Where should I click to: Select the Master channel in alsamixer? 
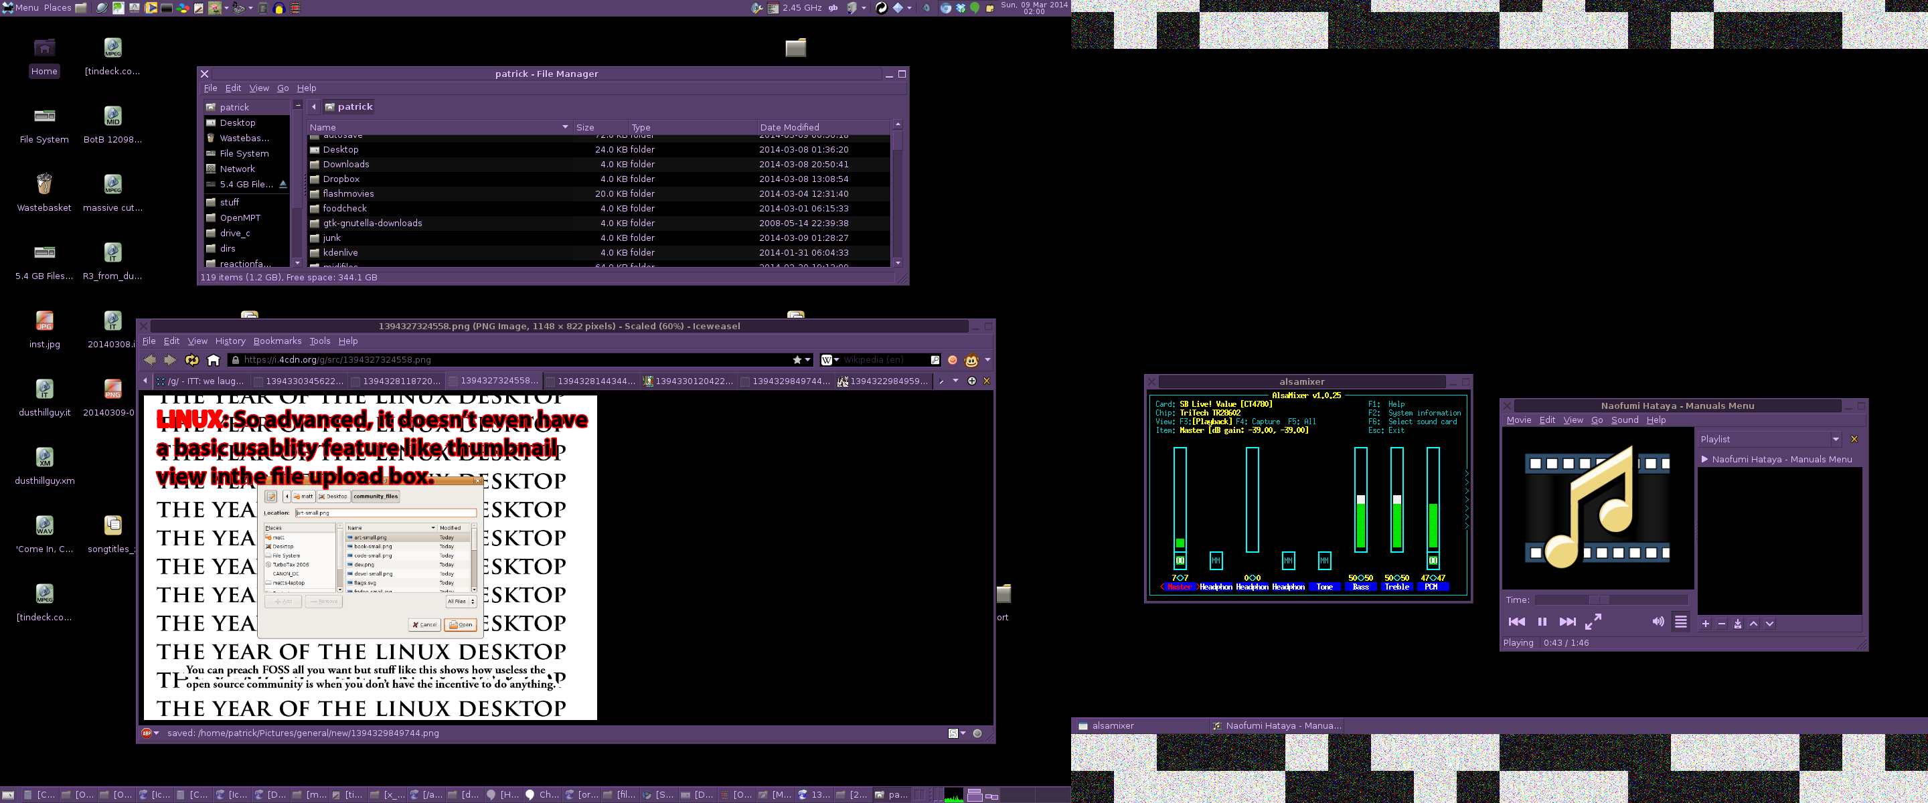pyautogui.click(x=1180, y=587)
